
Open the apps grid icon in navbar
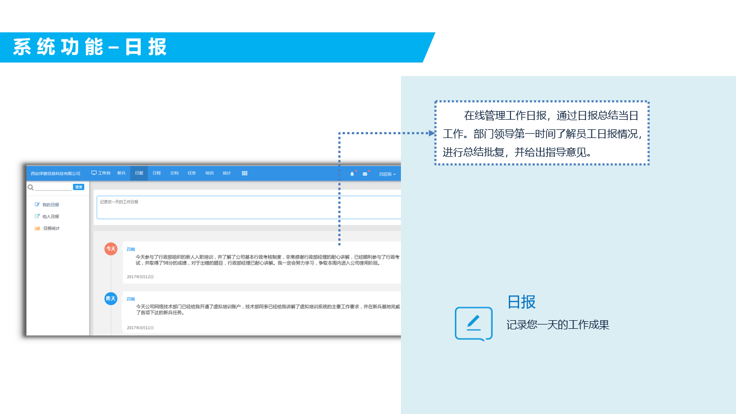click(244, 173)
